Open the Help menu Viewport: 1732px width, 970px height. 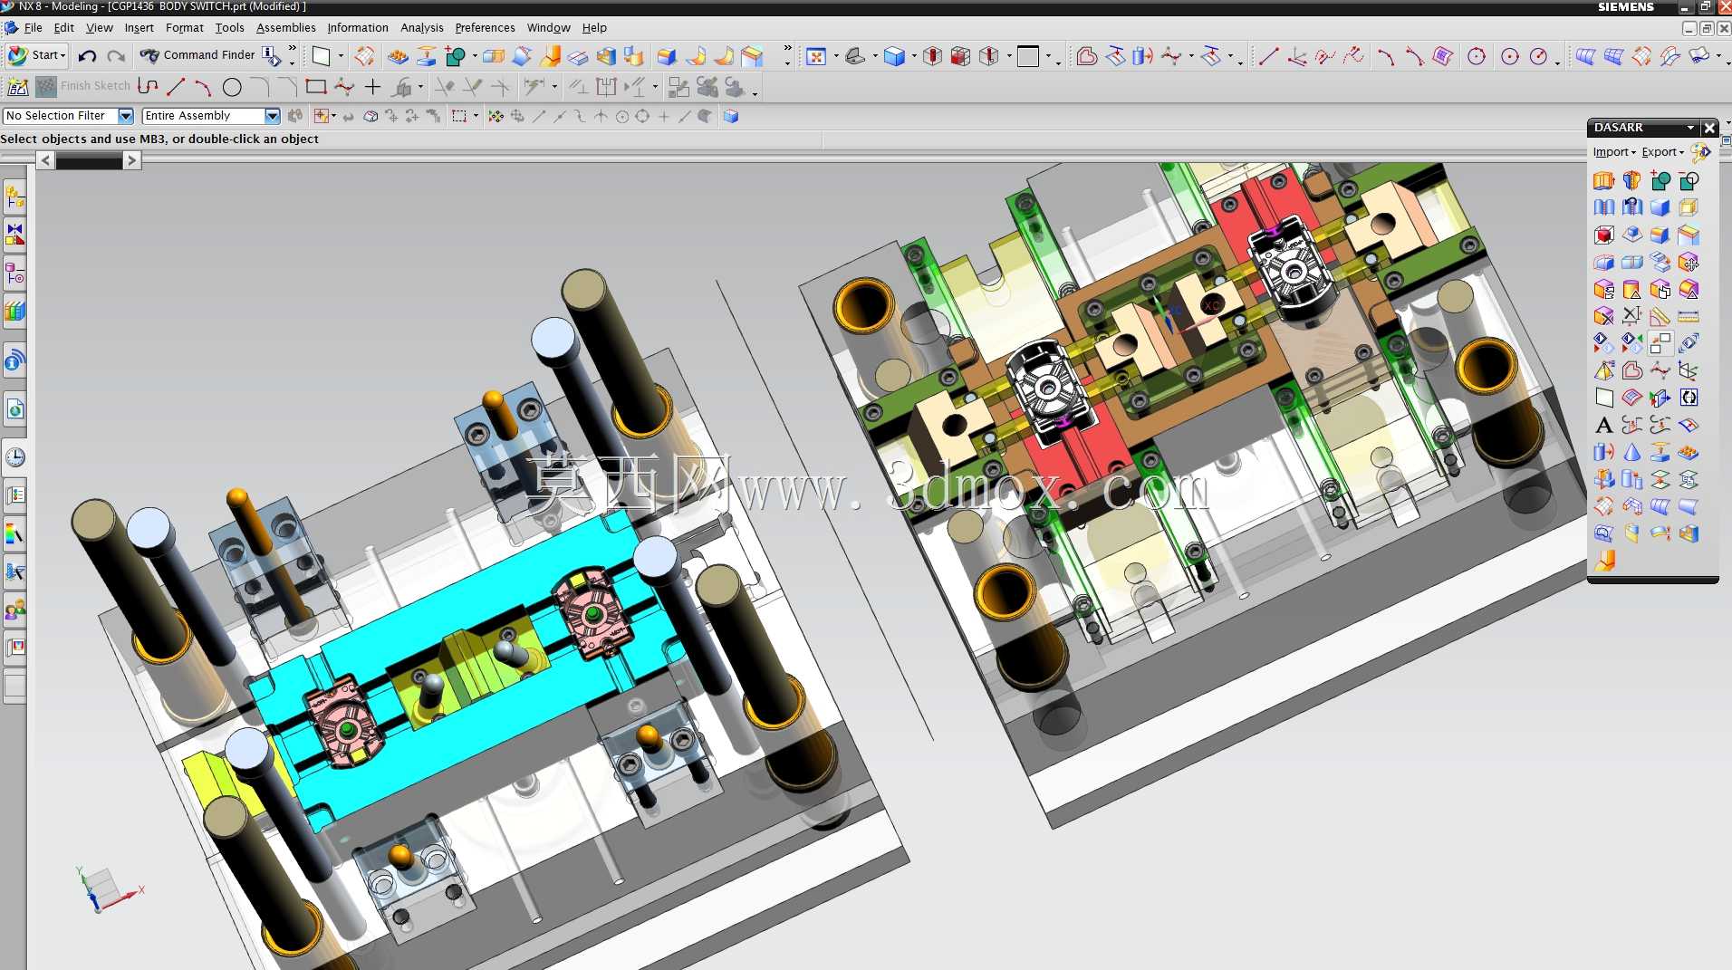pyautogui.click(x=594, y=28)
